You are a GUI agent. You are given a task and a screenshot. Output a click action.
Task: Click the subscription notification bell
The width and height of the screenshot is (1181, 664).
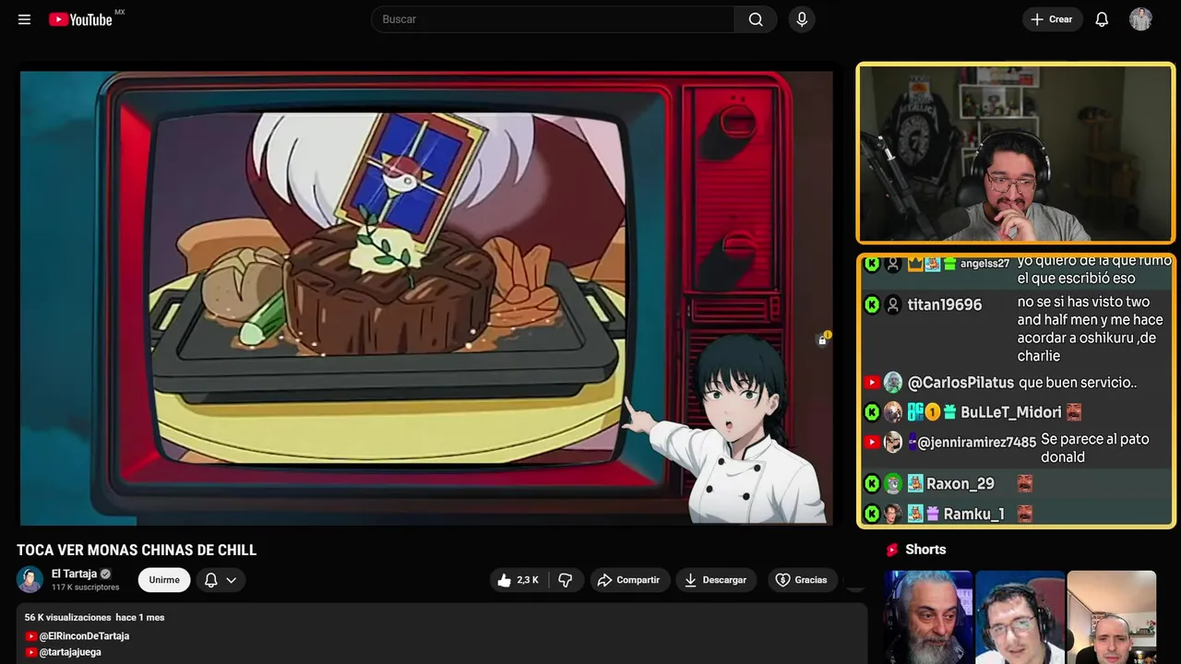coord(210,580)
